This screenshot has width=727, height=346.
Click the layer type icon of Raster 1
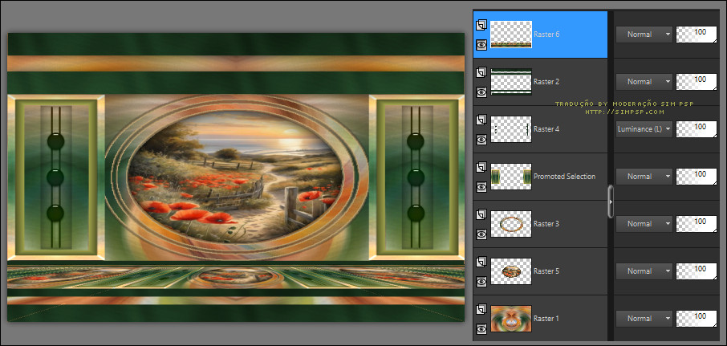tap(481, 308)
